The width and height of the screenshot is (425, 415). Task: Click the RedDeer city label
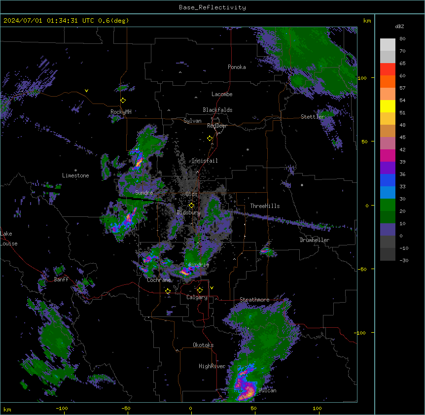tap(217, 126)
